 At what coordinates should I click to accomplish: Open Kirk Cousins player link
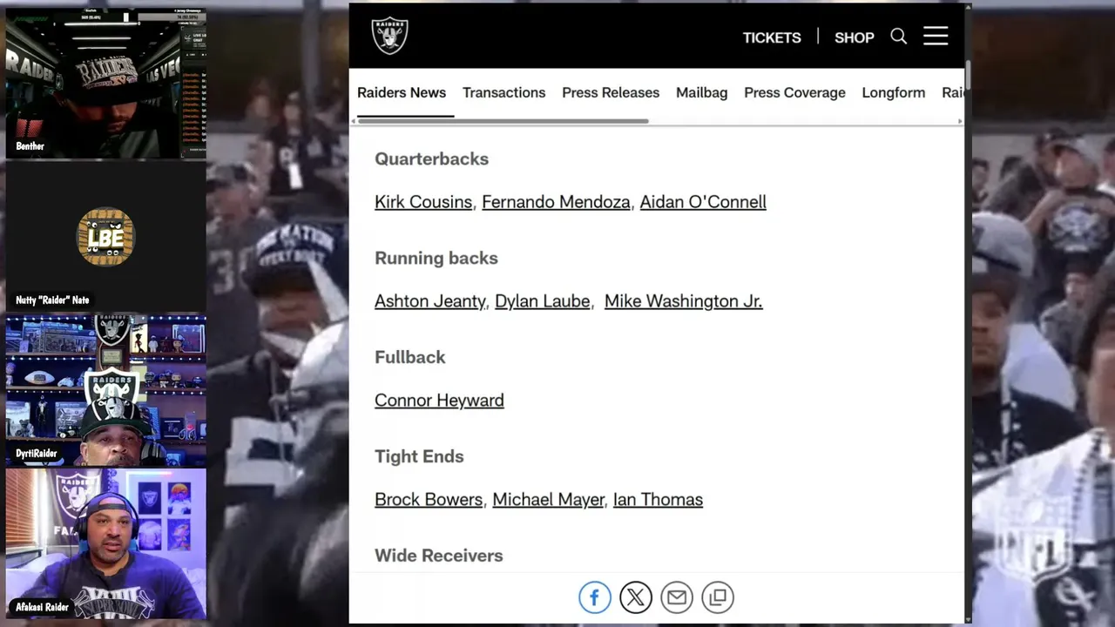coord(423,202)
